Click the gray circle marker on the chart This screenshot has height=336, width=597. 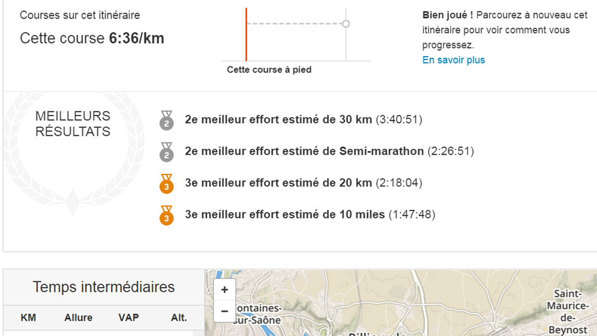pos(346,24)
